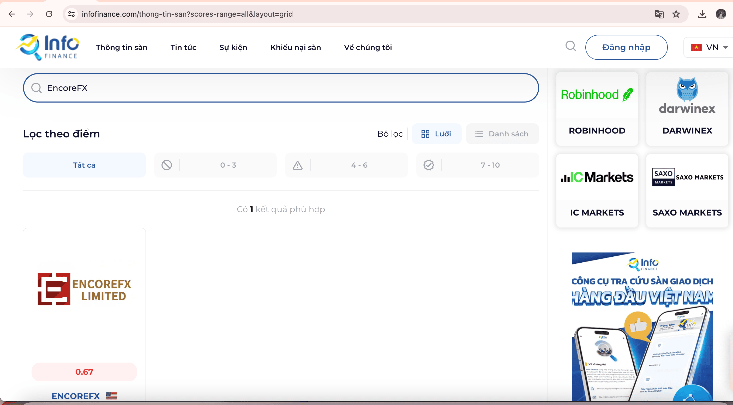Open Về chúng tôi menu

point(368,47)
